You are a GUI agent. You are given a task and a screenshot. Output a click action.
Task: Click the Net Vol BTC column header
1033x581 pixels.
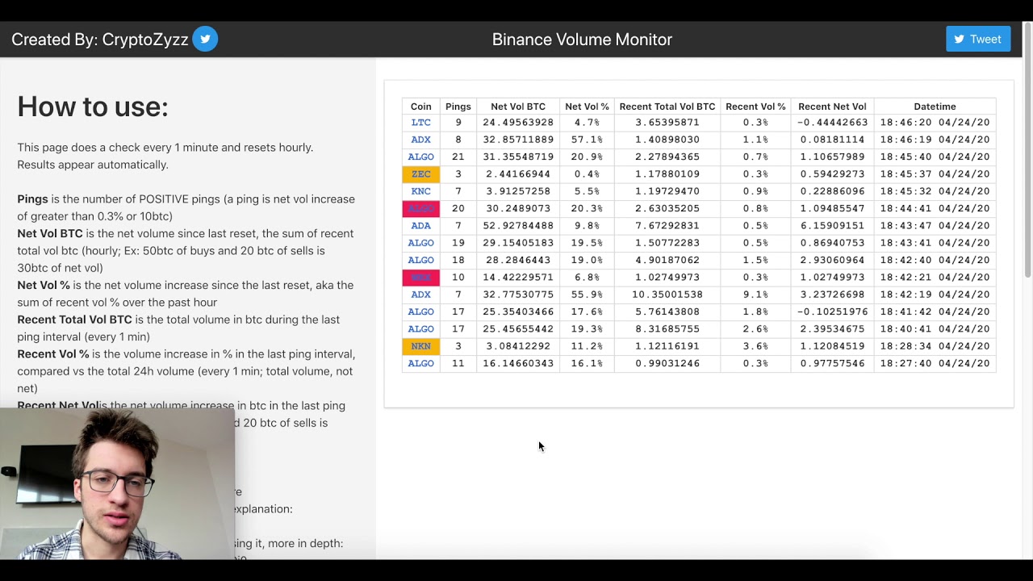pos(518,107)
